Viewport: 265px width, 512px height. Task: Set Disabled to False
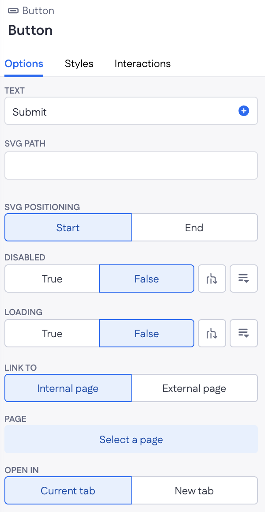(x=146, y=279)
